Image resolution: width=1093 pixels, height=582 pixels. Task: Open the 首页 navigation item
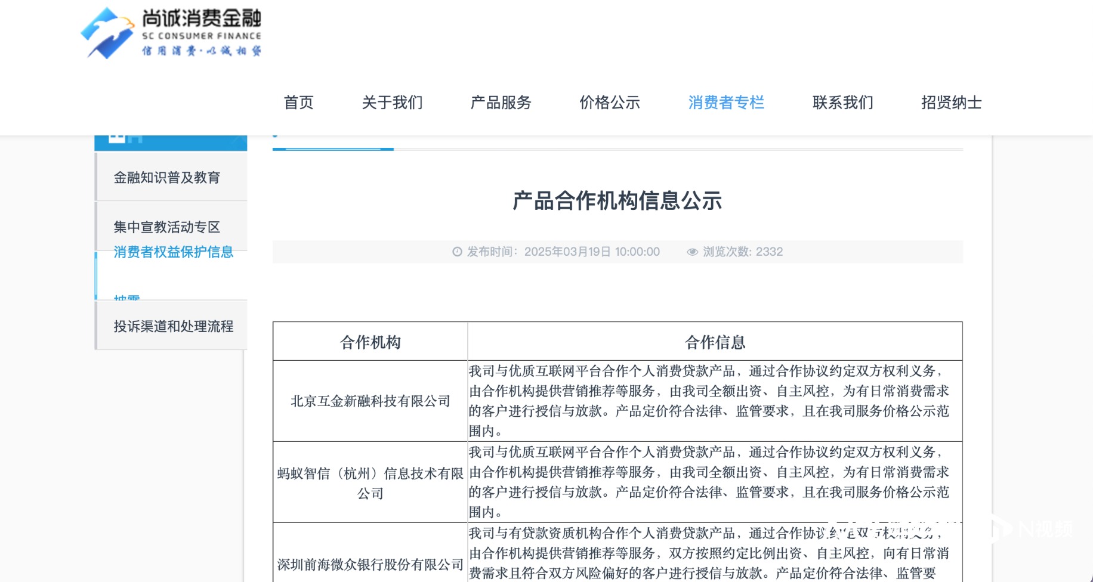pos(298,103)
